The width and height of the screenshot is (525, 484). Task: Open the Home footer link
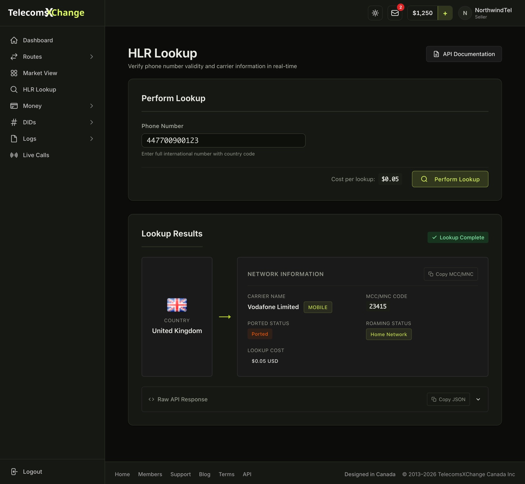[122, 474]
